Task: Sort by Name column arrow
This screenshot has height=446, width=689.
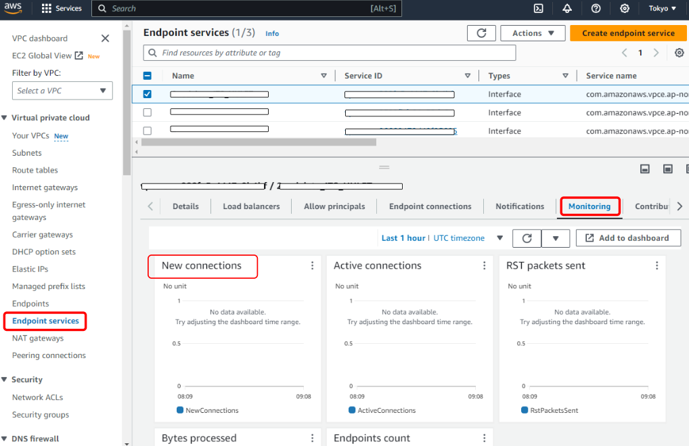Action: pos(324,76)
